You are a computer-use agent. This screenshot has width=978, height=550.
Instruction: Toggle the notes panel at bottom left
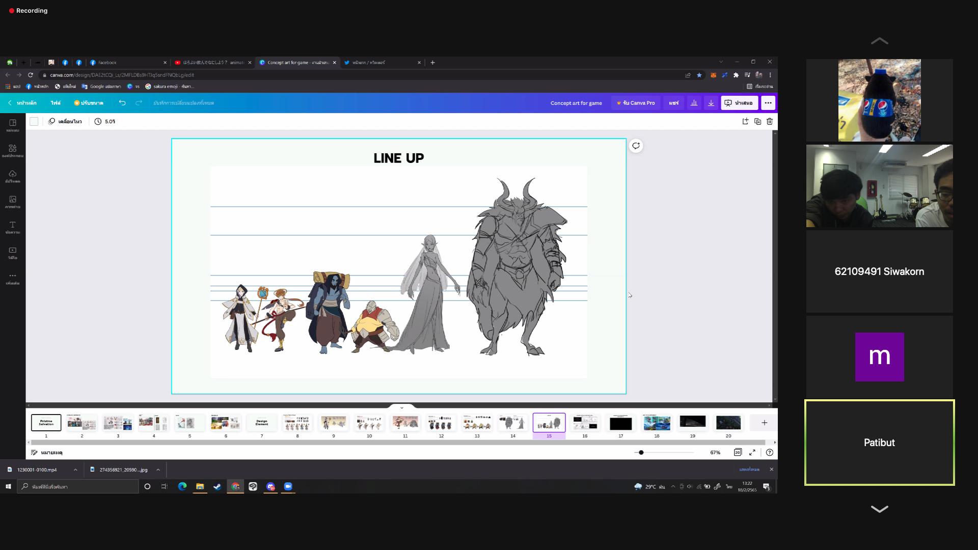click(46, 452)
